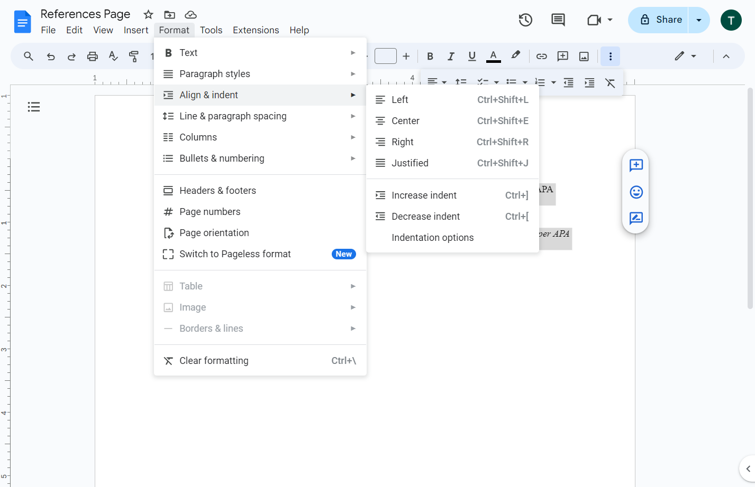Activate the paint format tool

click(134, 56)
